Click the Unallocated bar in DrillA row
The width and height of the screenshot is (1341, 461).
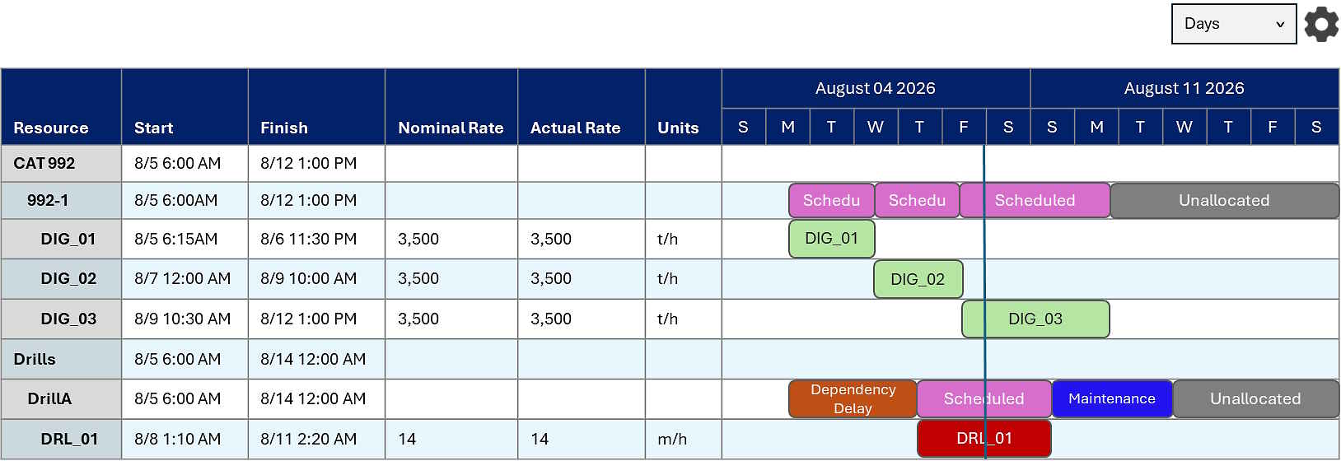[x=1255, y=399]
